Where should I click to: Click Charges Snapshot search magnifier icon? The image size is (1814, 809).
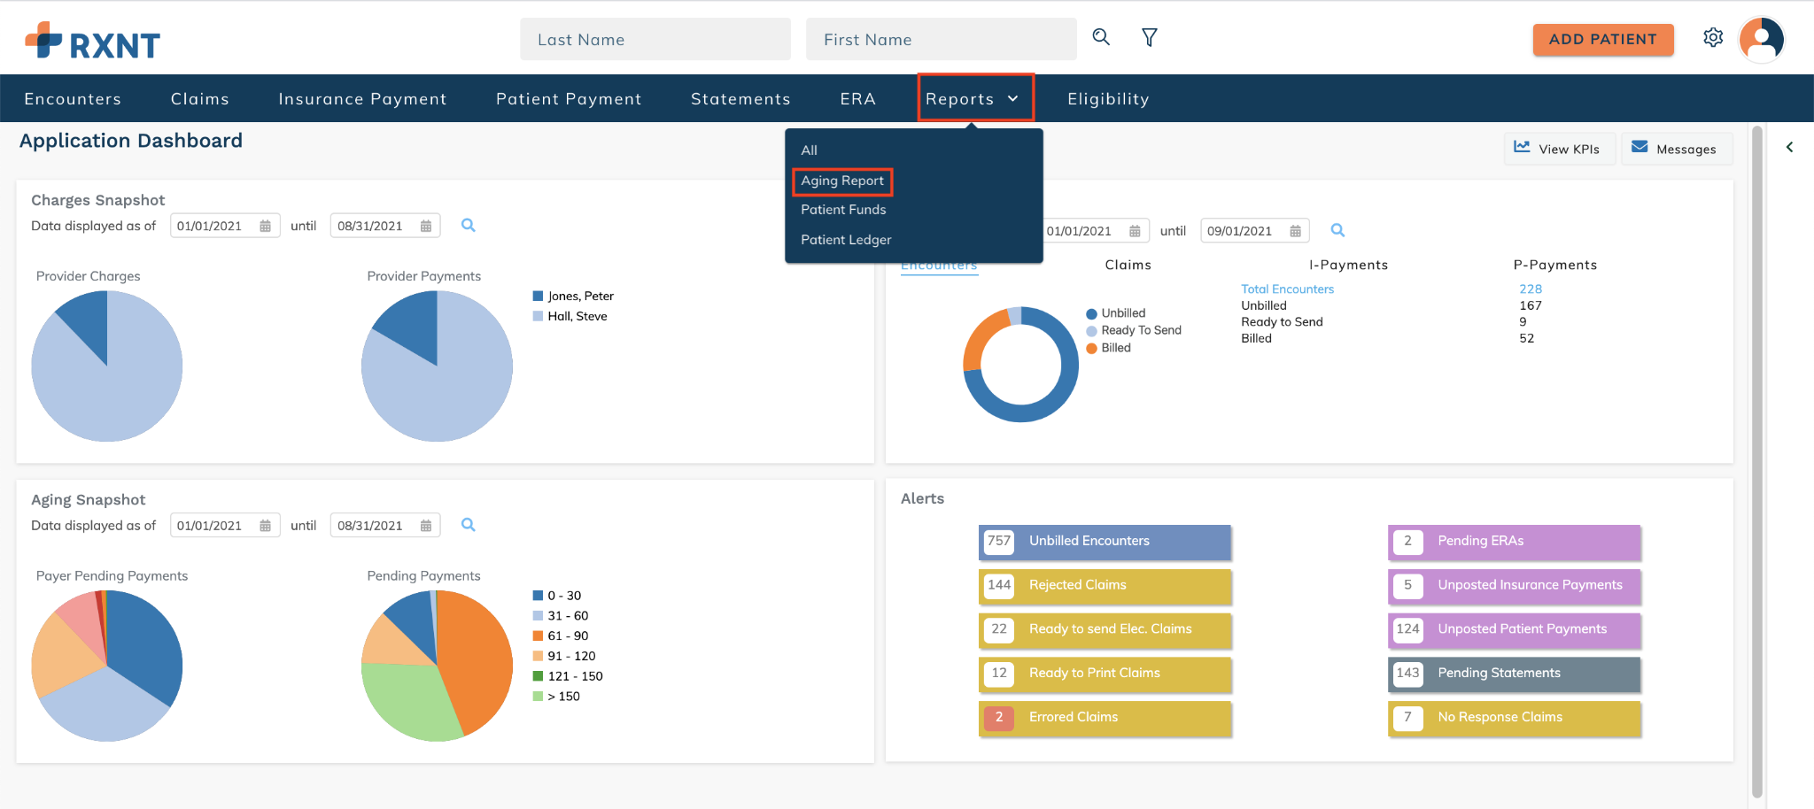[x=469, y=226]
